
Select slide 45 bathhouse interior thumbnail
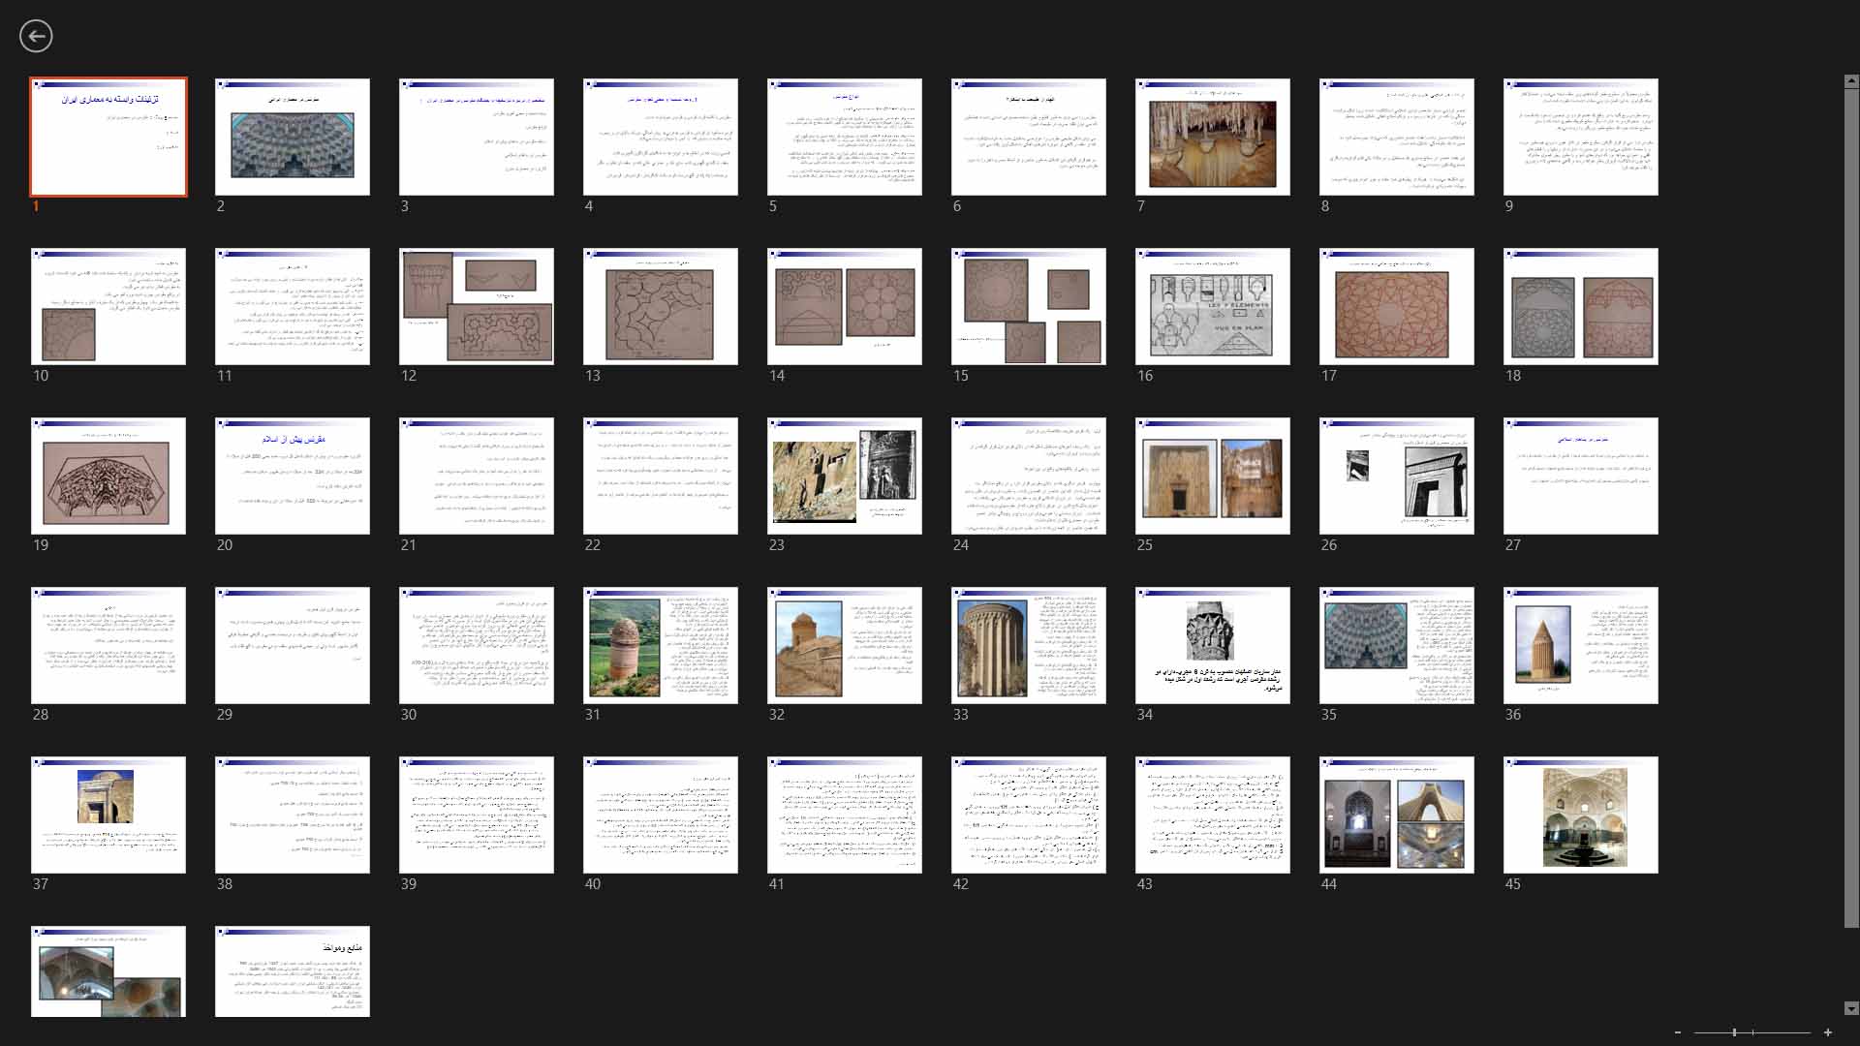click(x=1580, y=815)
